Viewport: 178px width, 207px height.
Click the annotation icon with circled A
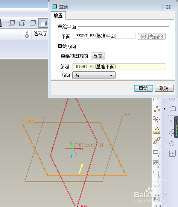(x=157, y=164)
